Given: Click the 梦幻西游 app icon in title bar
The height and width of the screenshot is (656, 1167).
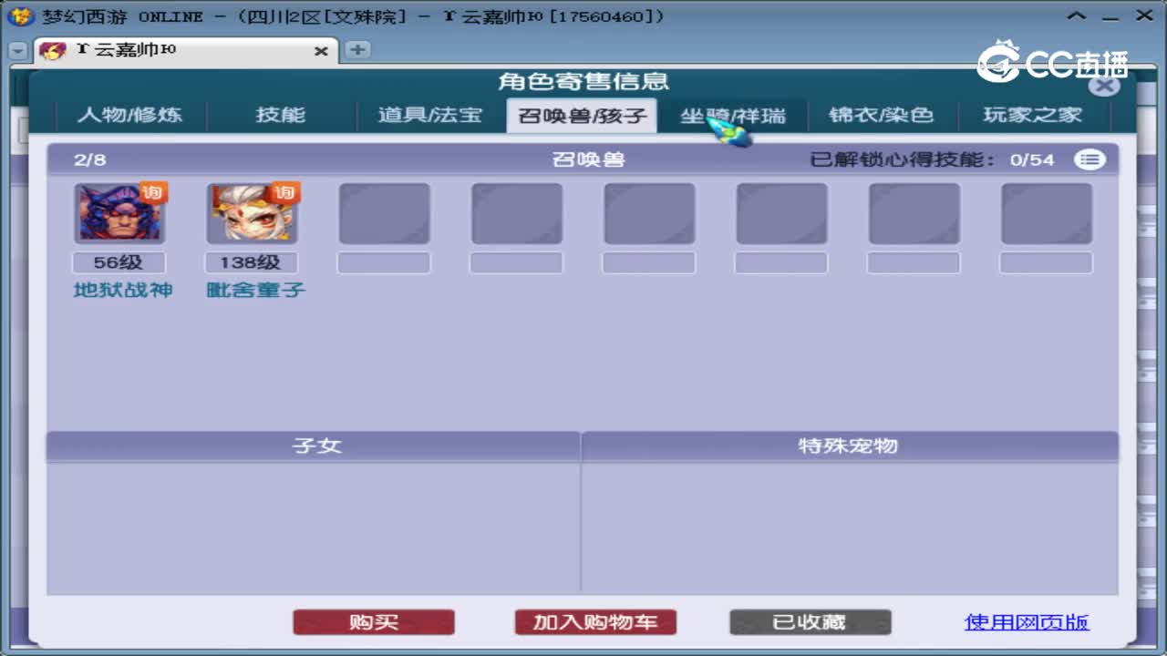Looking at the screenshot, I should (x=20, y=16).
